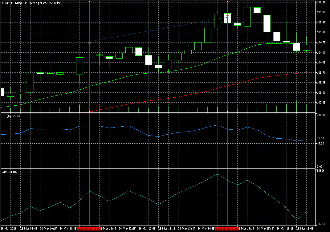Click the 103.00 price axis label

point(321,92)
